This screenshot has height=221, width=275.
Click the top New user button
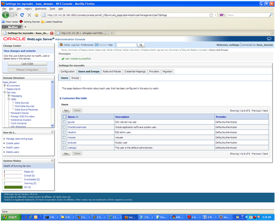pos(66,110)
